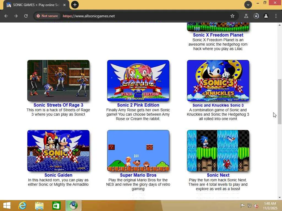
Task: Open the browser three-dot menu
Action: [276, 16]
